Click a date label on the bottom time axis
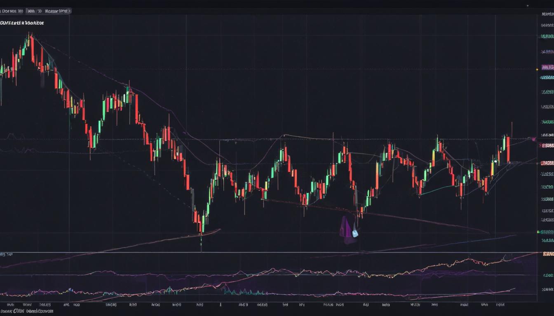This screenshot has width=554, height=316. pos(109,305)
